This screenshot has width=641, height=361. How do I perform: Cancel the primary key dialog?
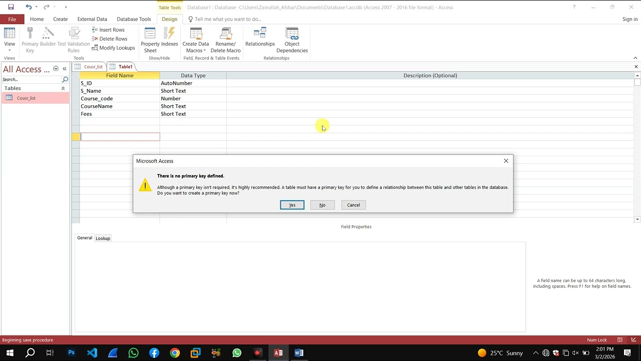pos(354,205)
